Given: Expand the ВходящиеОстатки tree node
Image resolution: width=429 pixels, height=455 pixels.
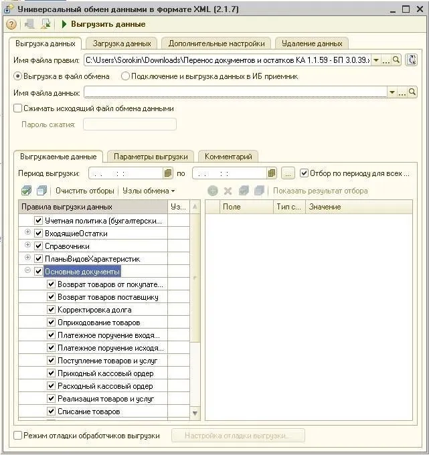Looking at the screenshot, I should click(x=27, y=232).
